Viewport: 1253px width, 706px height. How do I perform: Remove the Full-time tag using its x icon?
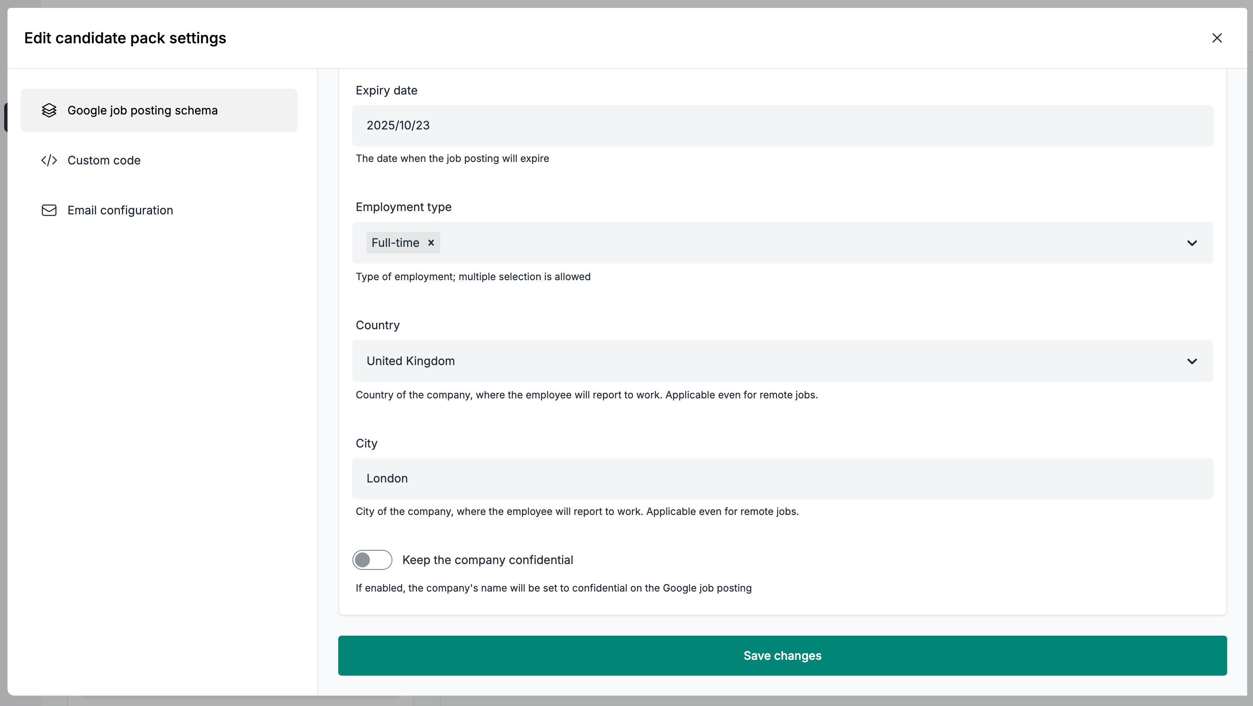(x=431, y=243)
